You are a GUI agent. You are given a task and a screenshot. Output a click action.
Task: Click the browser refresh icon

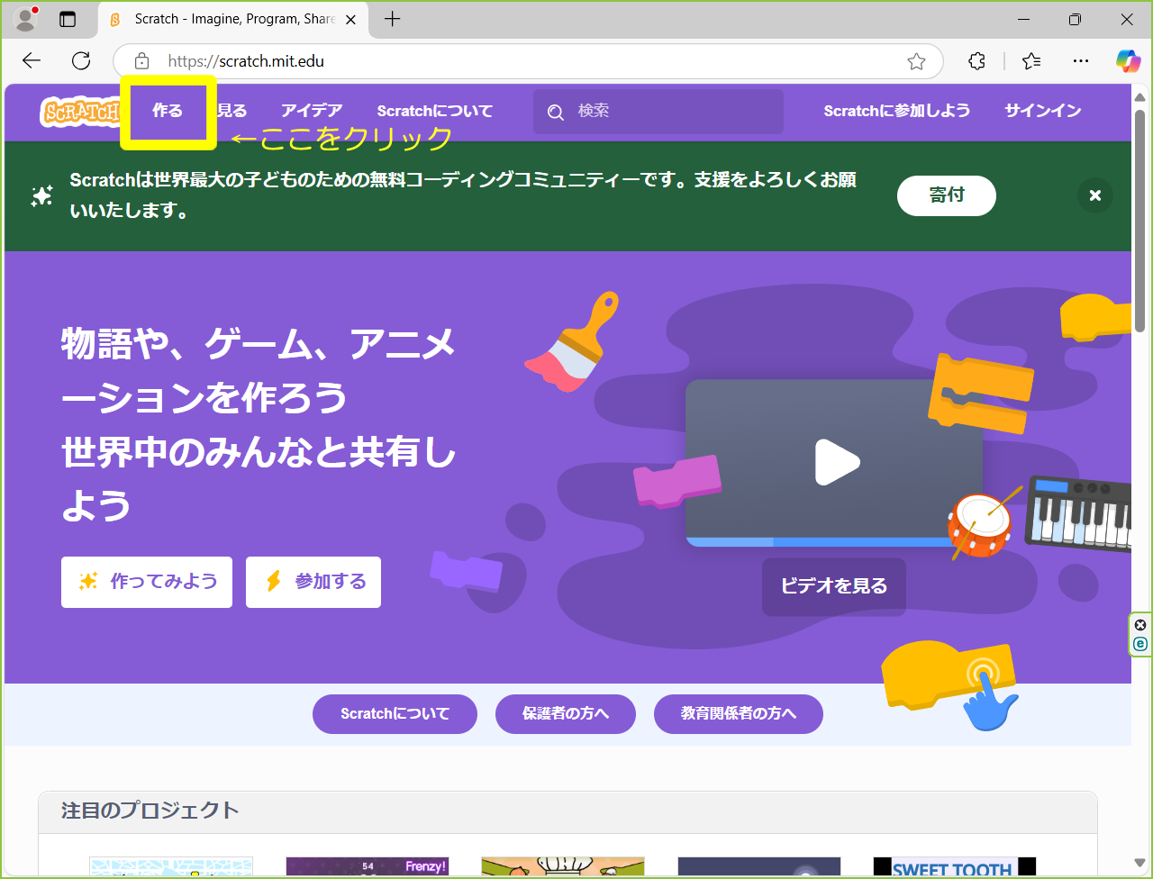tap(81, 61)
